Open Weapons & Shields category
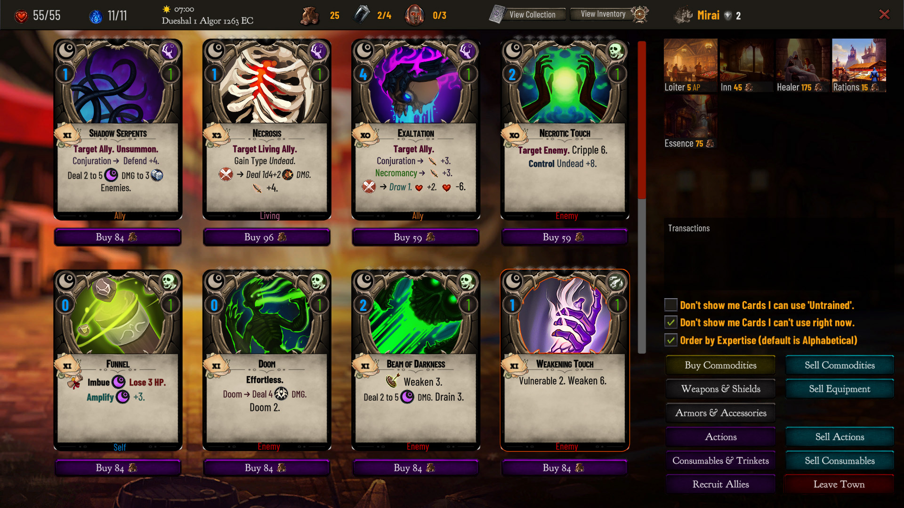The image size is (904, 508). click(720, 389)
